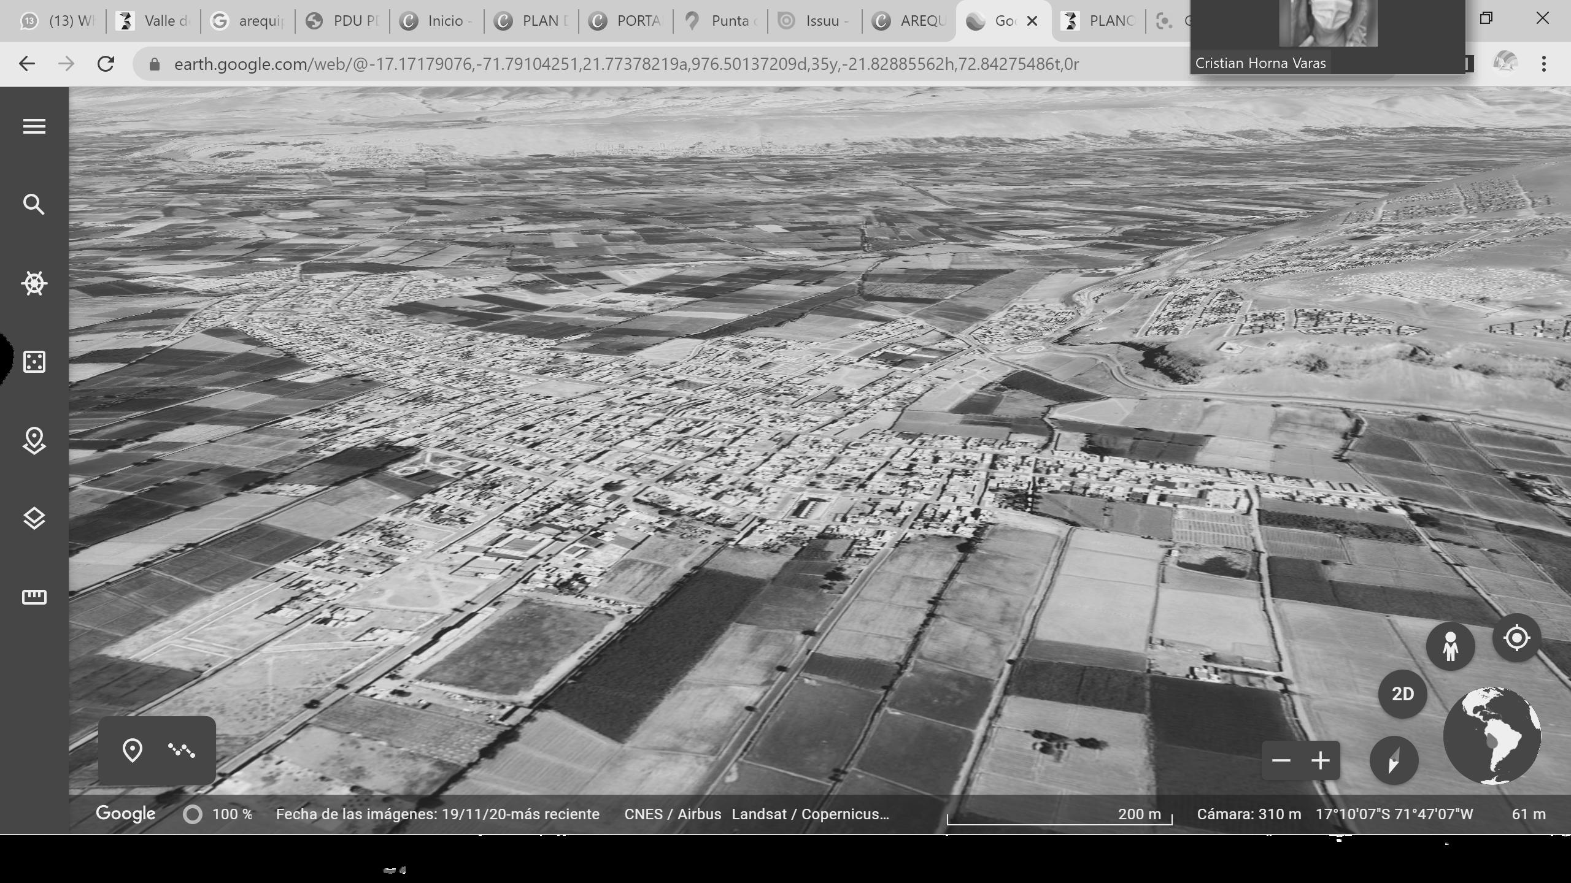
Task: Switch to the PDU browser tab
Action: tap(342, 21)
